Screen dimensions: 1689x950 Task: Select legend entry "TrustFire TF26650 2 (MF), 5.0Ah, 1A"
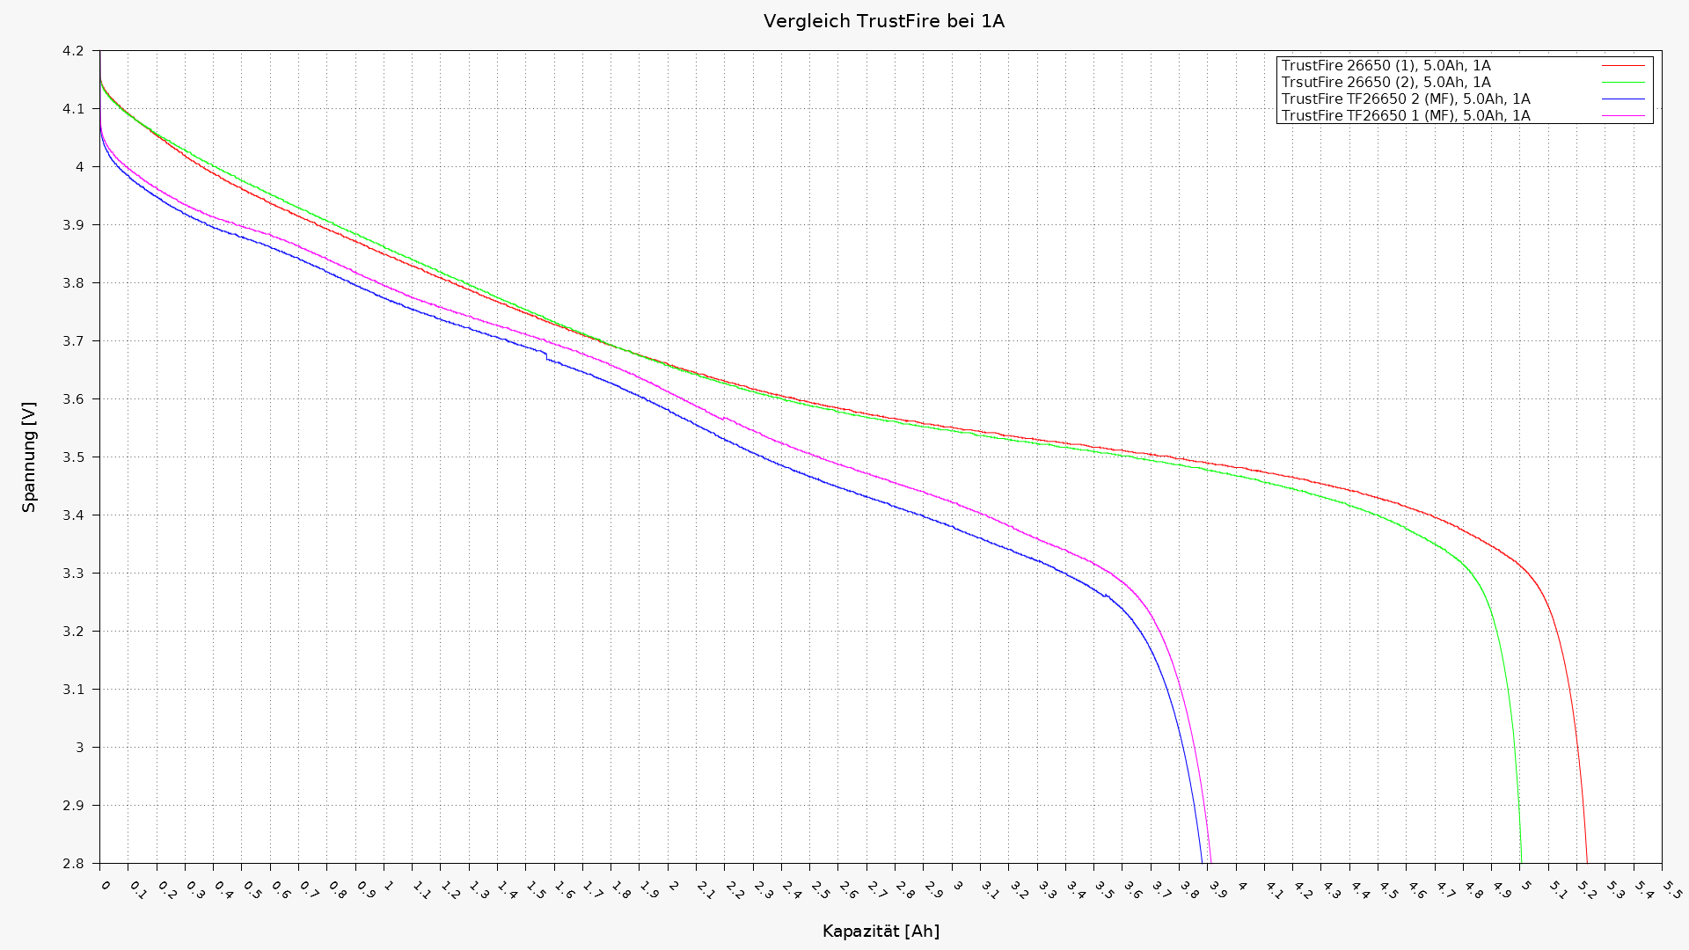tap(1406, 99)
